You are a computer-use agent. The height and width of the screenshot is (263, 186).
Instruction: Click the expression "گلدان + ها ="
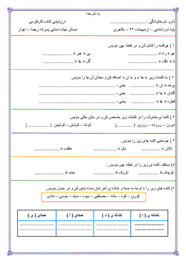(x=165, y=93)
